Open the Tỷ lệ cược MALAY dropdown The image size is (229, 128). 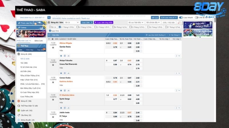click(x=169, y=18)
